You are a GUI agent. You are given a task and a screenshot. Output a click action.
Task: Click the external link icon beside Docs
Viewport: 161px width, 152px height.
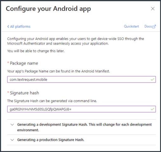click(154, 26)
